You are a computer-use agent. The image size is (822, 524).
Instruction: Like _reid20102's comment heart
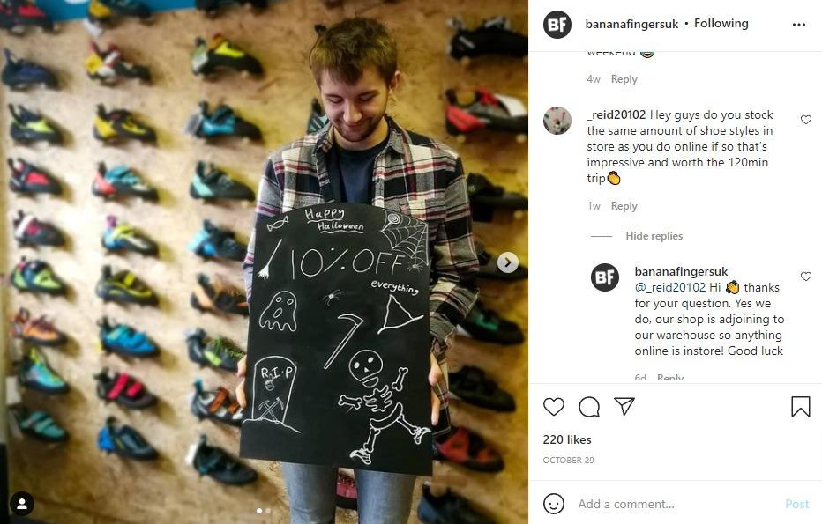click(806, 120)
